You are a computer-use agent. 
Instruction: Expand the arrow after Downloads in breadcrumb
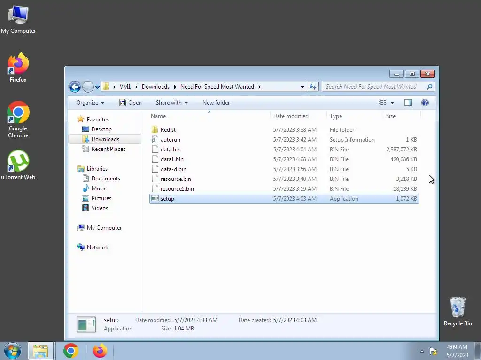click(x=175, y=87)
